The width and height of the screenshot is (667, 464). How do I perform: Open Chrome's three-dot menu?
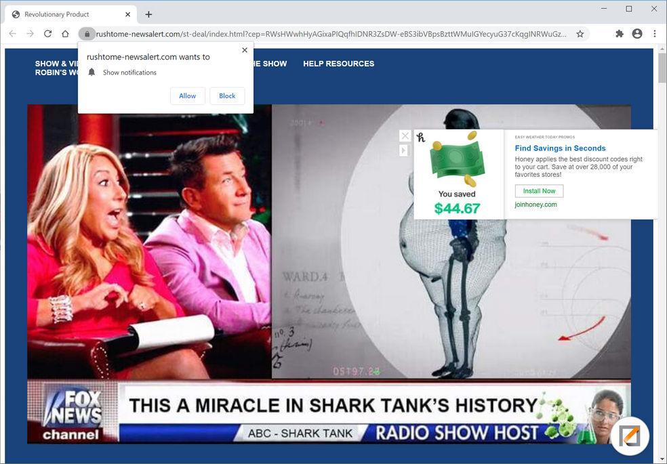(x=655, y=34)
